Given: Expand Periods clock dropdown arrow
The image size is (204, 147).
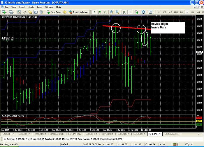Looking at the screenshot, I should (146, 12).
